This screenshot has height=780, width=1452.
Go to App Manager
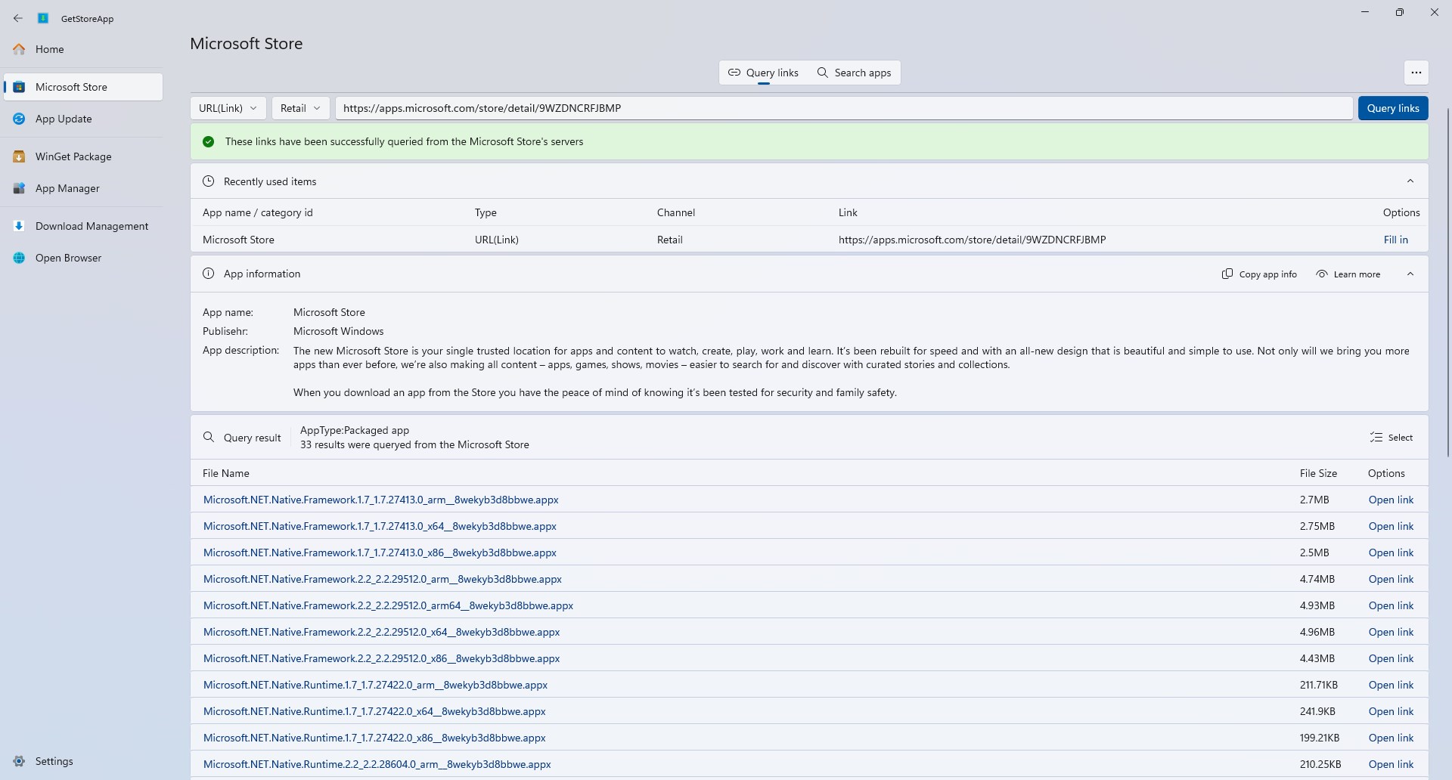tap(83, 188)
